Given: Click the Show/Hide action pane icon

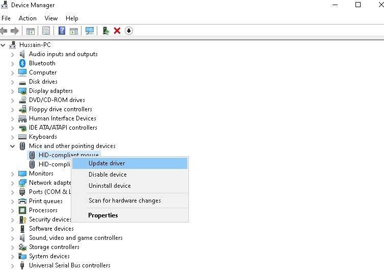Looking at the screenshot, I should pos(74,31).
